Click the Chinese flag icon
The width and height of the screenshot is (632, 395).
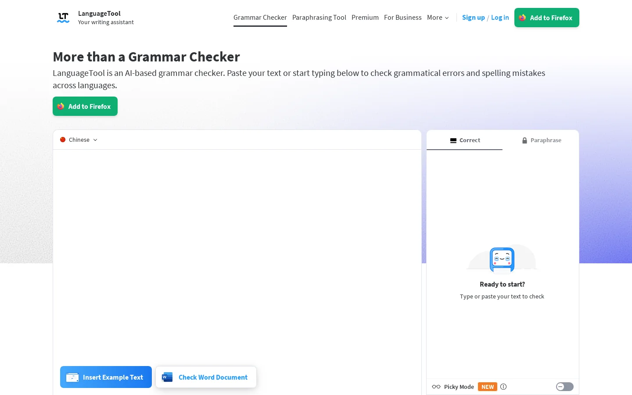[x=63, y=140]
